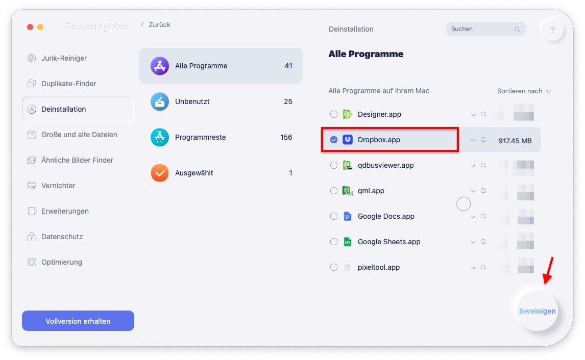
Task: Click the Dropbox.app size 917.45 MB
Action: (x=515, y=141)
